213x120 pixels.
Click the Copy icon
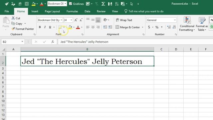pyautogui.click(x=13, y=23)
